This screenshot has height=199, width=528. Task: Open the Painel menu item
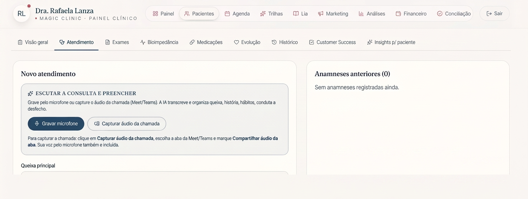pos(163,14)
